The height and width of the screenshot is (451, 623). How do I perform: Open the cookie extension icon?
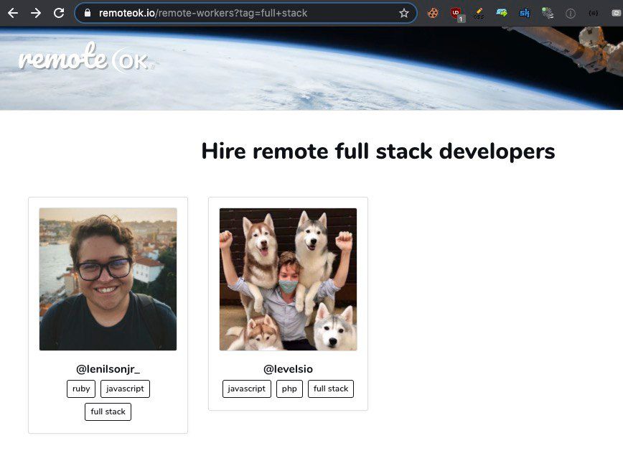click(x=433, y=13)
